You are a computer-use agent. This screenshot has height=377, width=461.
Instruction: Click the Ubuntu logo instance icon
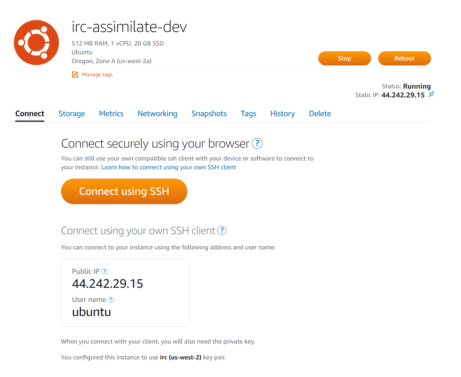36,43
